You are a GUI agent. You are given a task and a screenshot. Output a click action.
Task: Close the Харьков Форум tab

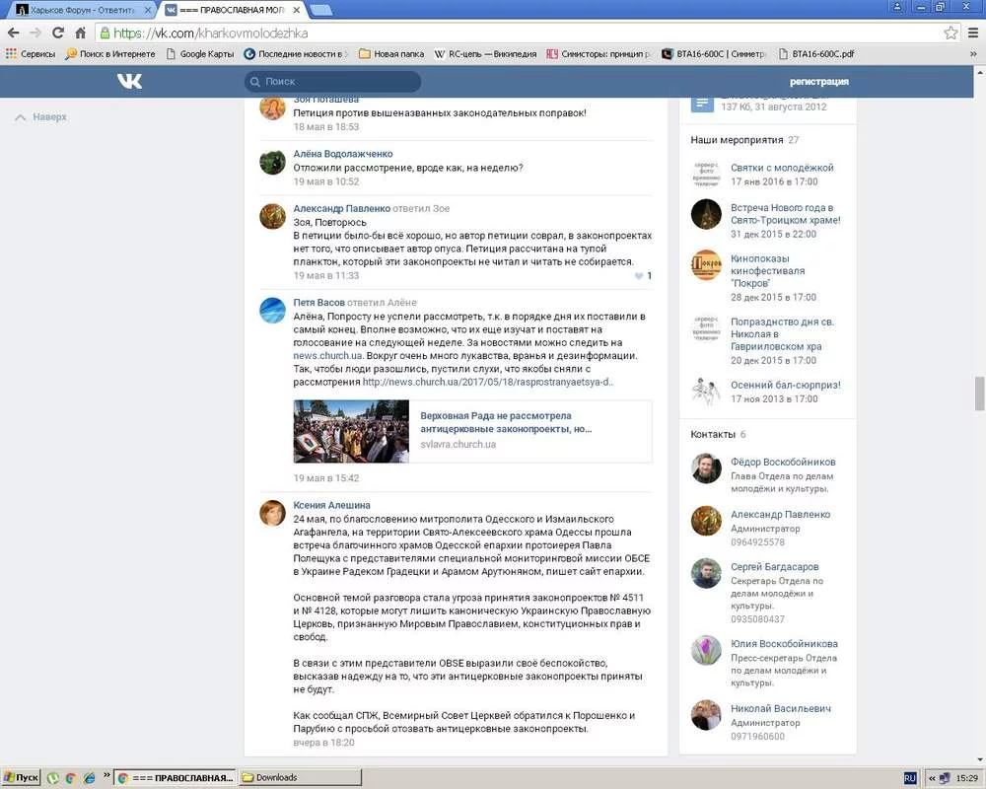point(148,10)
